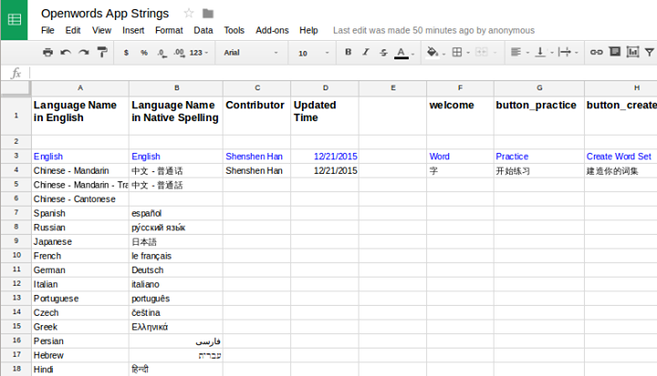
Task: Toggle italic formatting
Action: pos(366,52)
